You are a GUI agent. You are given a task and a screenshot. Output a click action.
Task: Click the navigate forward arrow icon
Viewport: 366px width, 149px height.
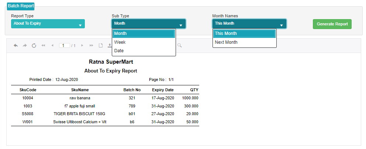pyautogui.click(x=25, y=46)
